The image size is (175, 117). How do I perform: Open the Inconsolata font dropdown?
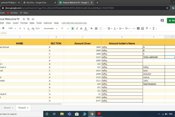click(50, 28)
